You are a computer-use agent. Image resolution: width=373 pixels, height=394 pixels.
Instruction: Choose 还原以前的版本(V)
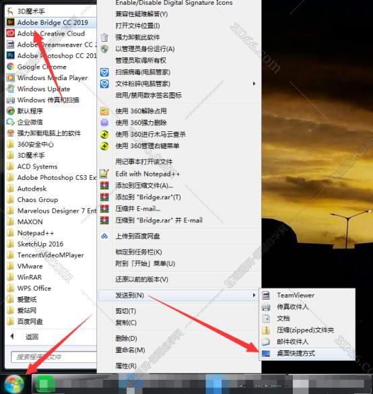point(141,280)
